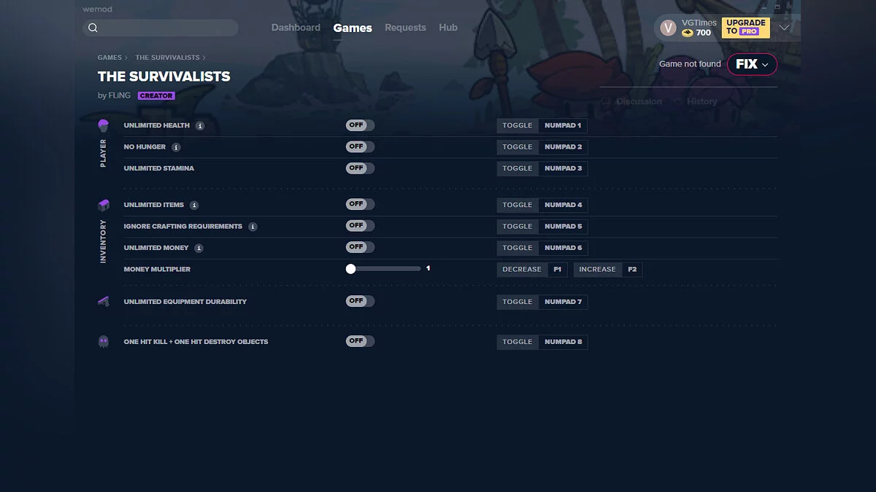Click the ghost icon beside One Hit Kill
The width and height of the screenshot is (876, 492).
pos(103,341)
